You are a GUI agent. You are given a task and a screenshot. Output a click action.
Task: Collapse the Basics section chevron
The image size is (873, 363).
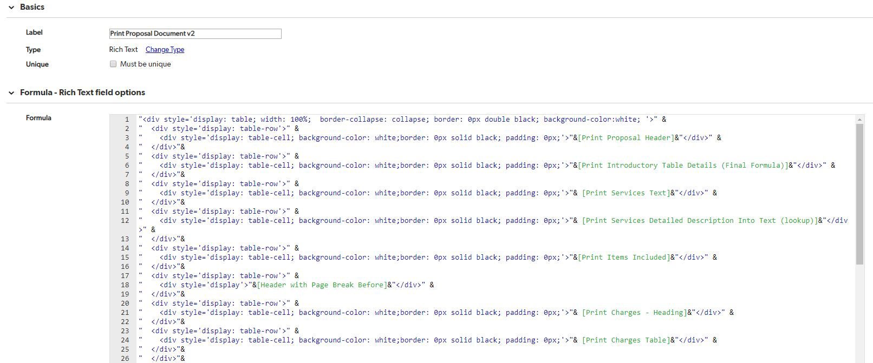11,8
